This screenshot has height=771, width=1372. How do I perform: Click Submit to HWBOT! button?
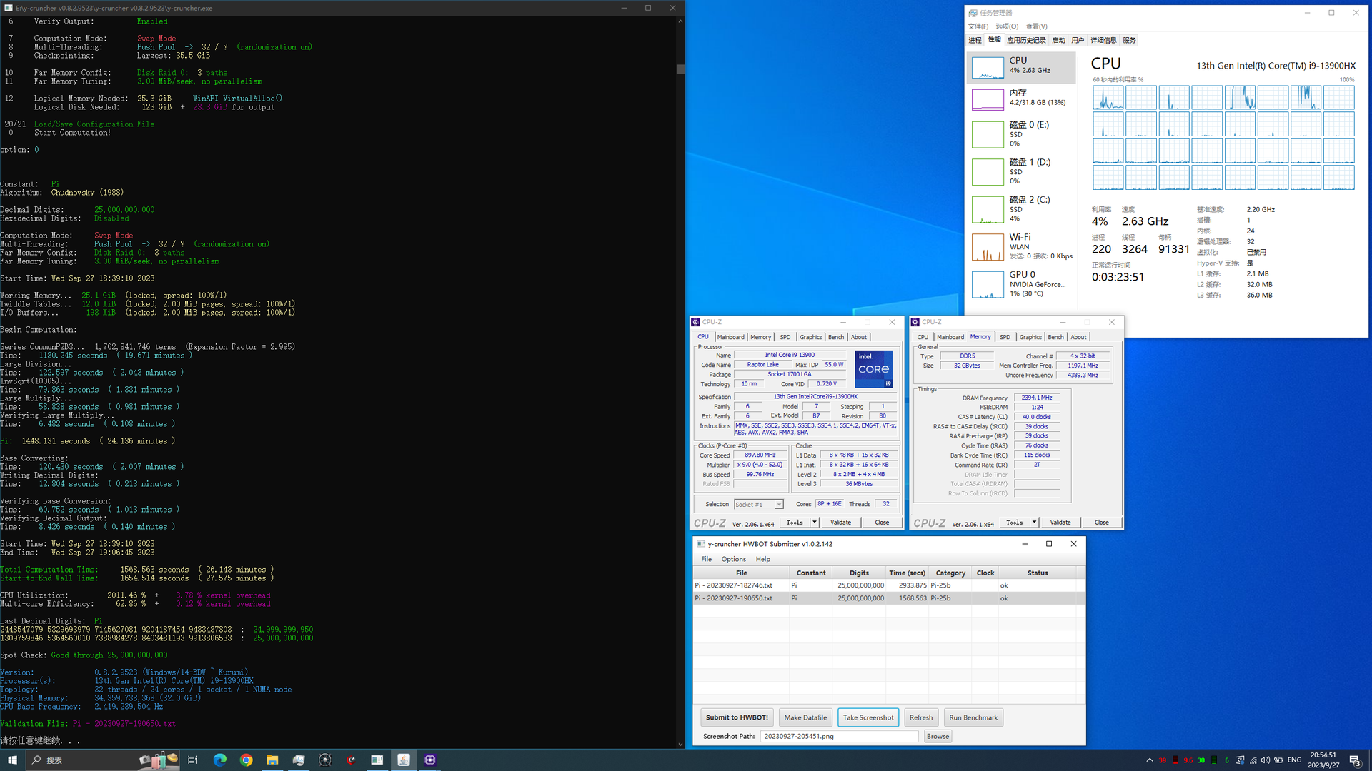click(x=737, y=717)
